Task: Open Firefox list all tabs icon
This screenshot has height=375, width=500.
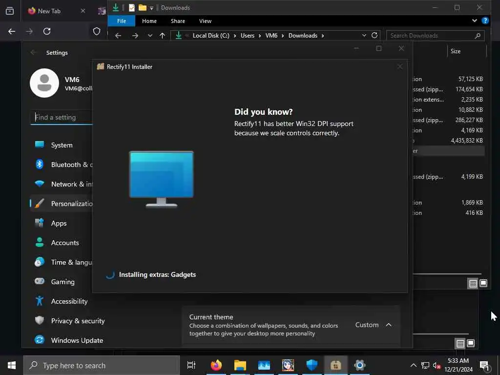Action: click(x=10, y=11)
